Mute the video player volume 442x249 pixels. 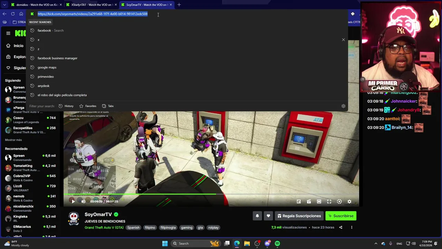(x=83, y=201)
